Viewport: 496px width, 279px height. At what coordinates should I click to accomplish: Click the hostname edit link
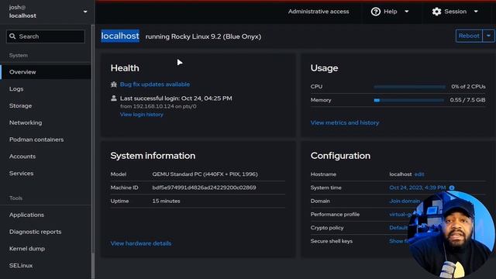point(418,174)
